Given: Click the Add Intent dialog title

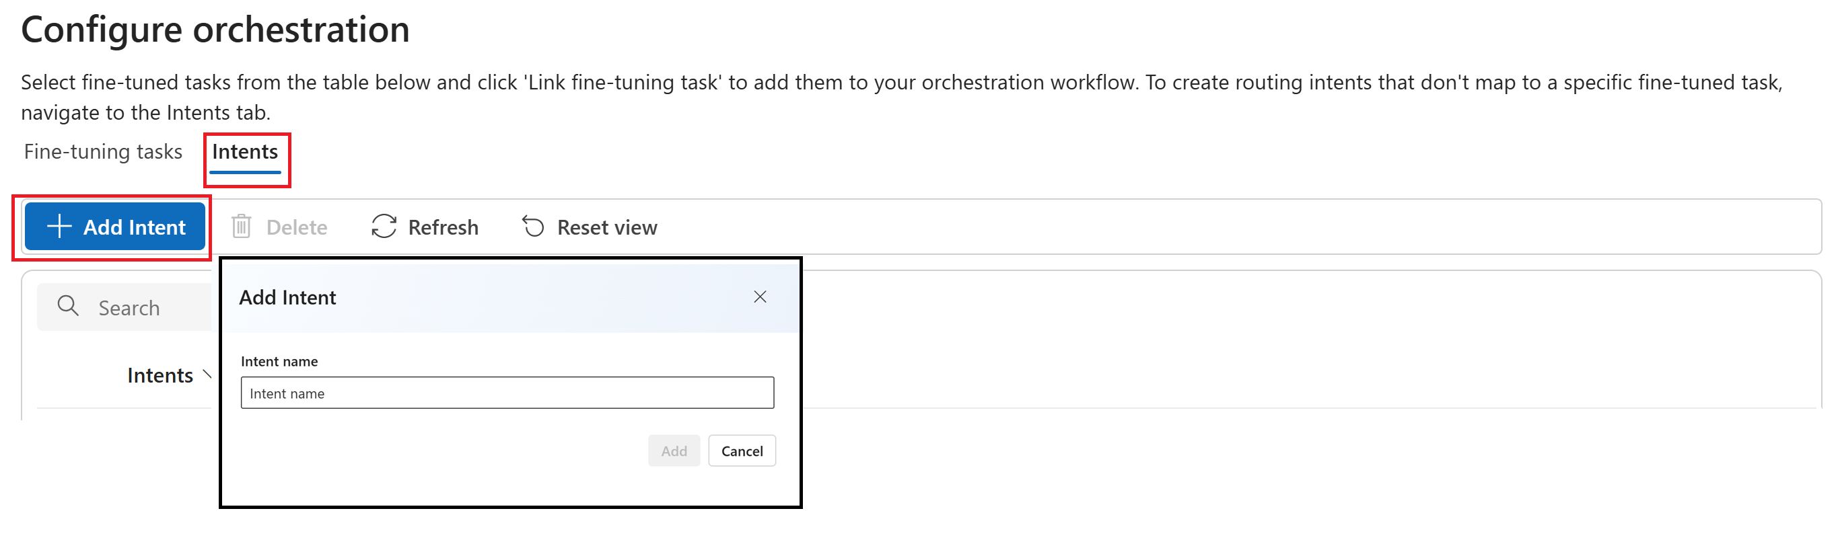Looking at the screenshot, I should [x=287, y=297].
